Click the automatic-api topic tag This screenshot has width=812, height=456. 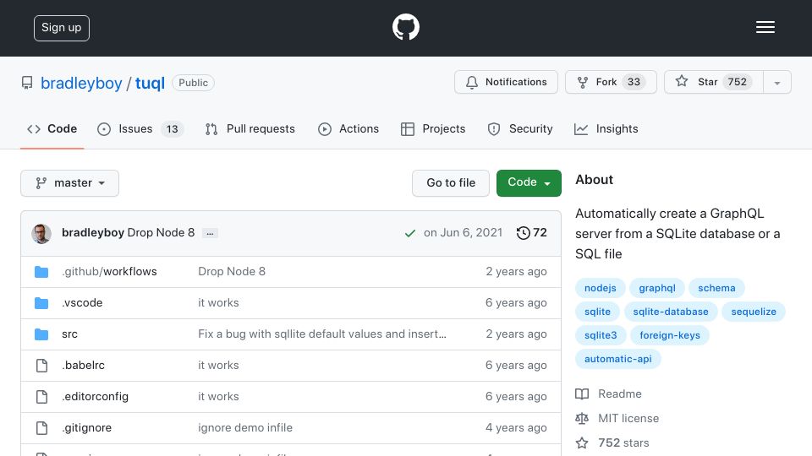[x=617, y=359]
